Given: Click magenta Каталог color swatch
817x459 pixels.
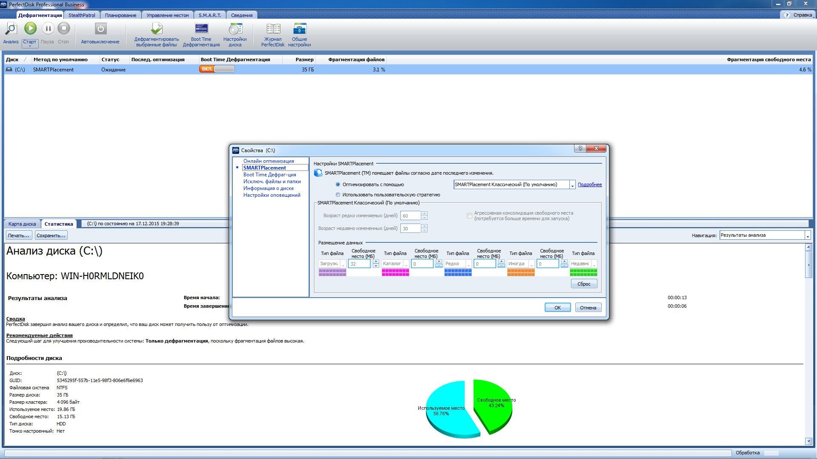Looking at the screenshot, I should coord(395,272).
